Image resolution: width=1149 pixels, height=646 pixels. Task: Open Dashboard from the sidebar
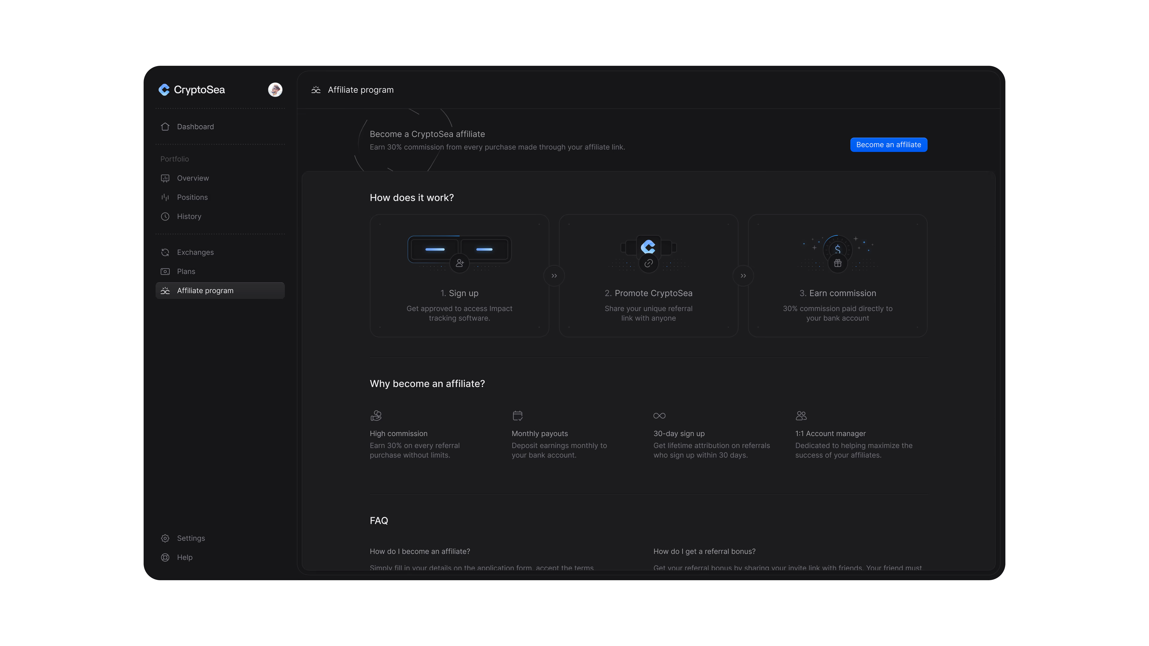click(x=195, y=127)
